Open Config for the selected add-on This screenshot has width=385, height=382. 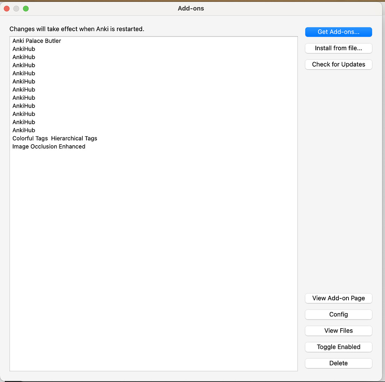click(338, 314)
